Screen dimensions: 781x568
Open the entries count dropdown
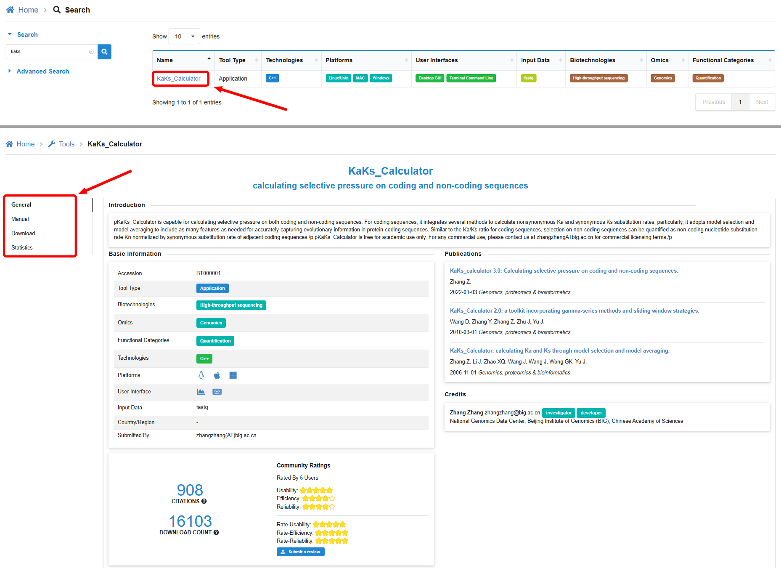pos(184,37)
